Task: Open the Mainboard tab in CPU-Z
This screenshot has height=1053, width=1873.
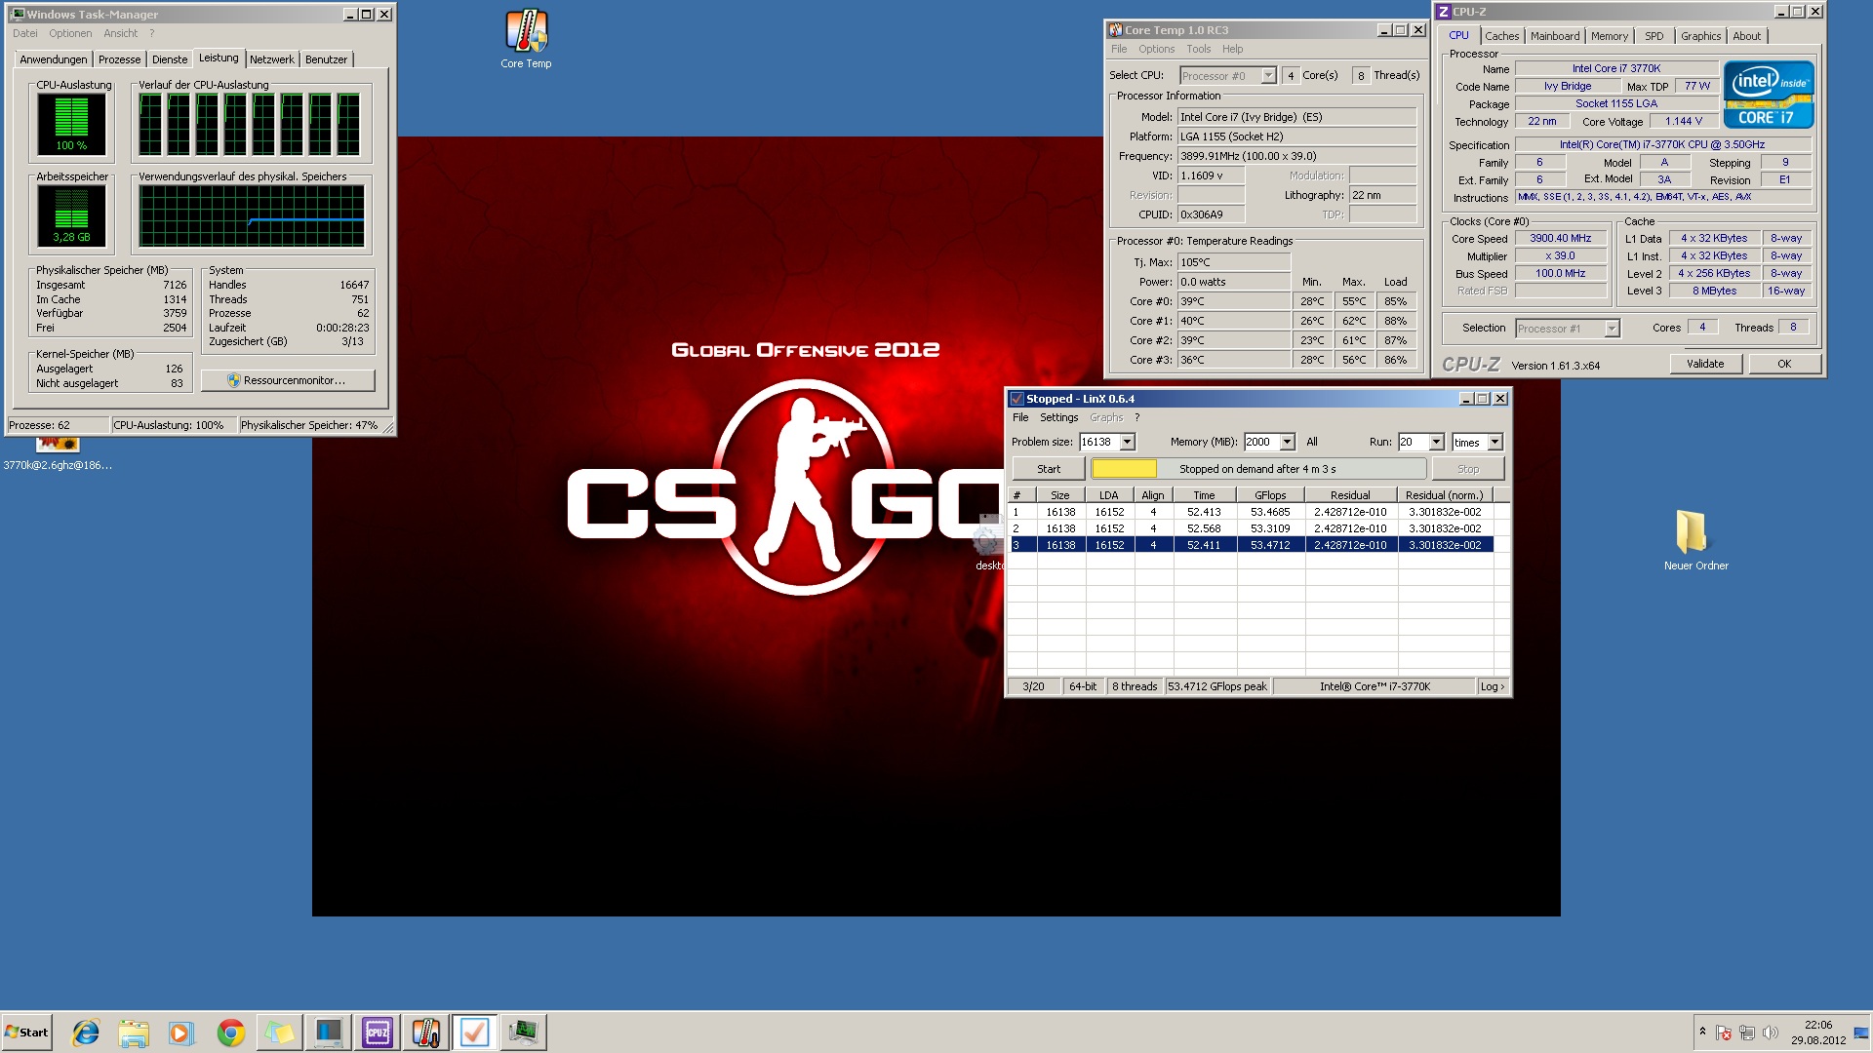Action: (1554, 36)
